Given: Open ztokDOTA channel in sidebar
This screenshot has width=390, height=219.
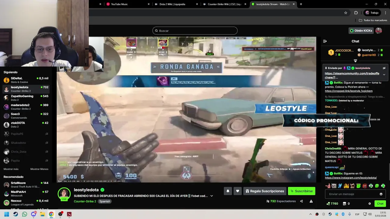Looking at the screenshot, I should [26, 125].
